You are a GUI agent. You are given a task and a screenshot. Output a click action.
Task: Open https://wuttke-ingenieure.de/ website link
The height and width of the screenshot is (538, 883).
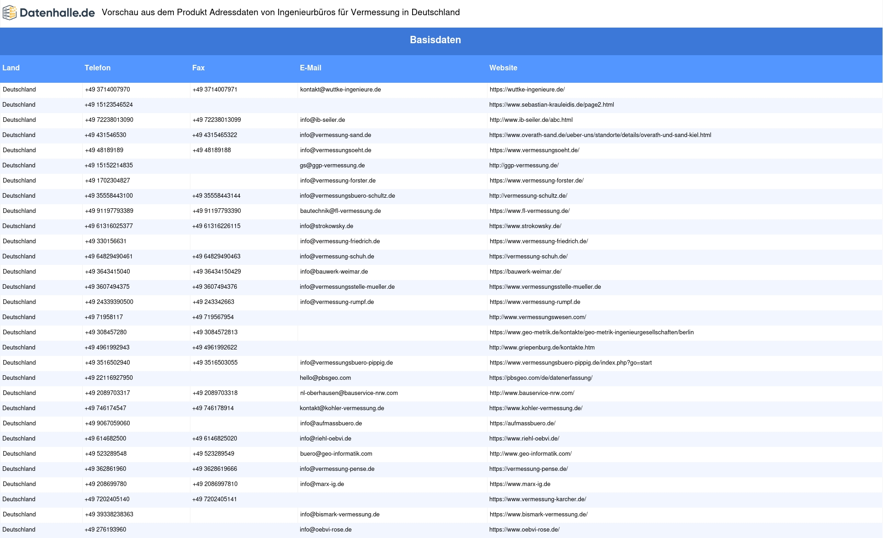pyautogui.click(x=527, y=90)
